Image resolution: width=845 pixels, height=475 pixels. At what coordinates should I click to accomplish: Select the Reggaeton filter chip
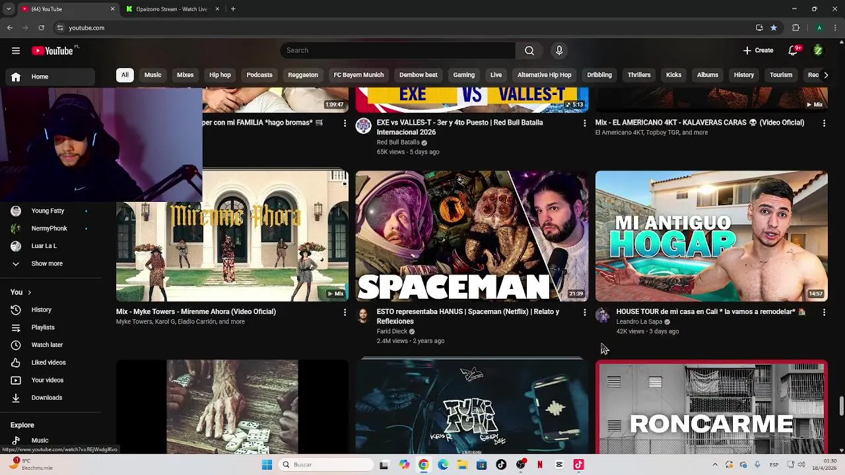303,75
